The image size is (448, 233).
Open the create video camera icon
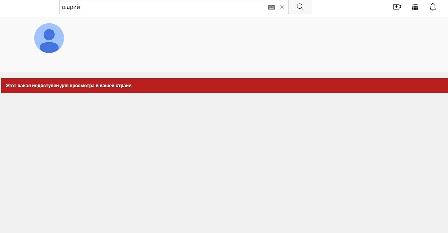tap(397, 7)
